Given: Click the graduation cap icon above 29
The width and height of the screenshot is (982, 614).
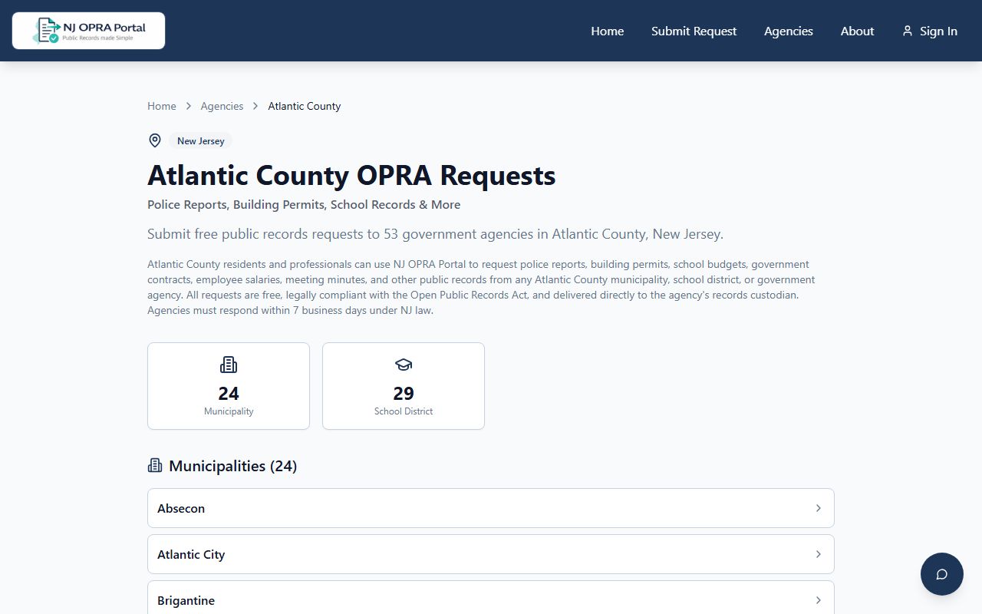Looking at the screenshot, I should 404,365.
